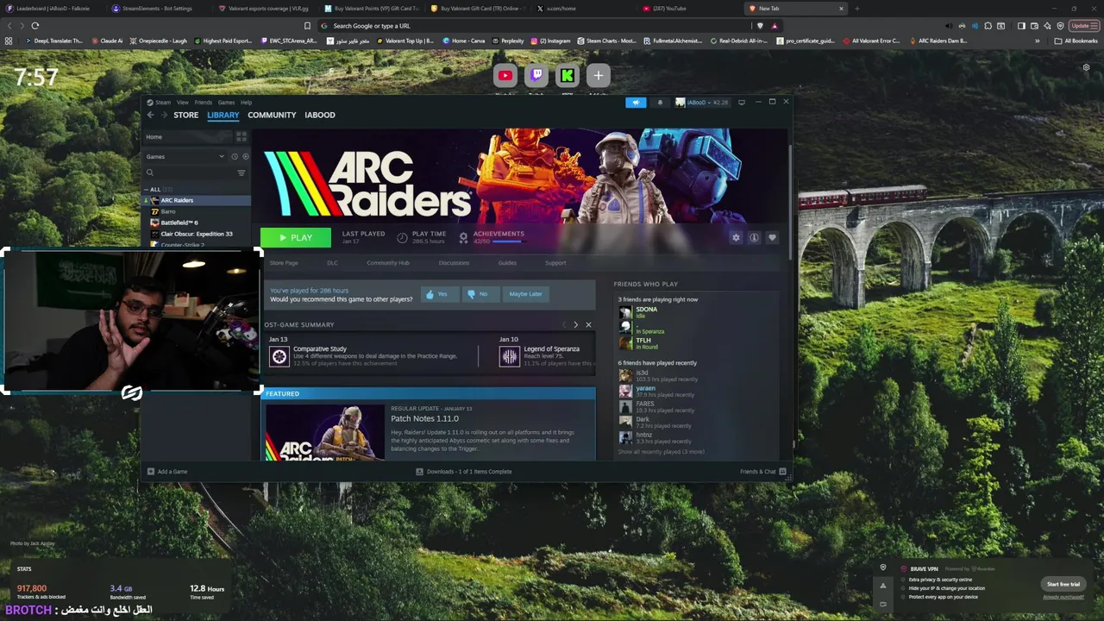The height and width of the screenshot is (621, 1104).
Task: Open Patch Notes 1.11.0 thumbnail
Action: tap(325, 432)
